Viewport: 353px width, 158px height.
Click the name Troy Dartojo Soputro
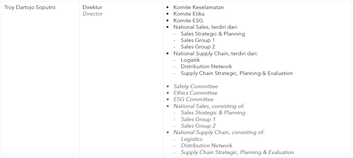[30, 7]
